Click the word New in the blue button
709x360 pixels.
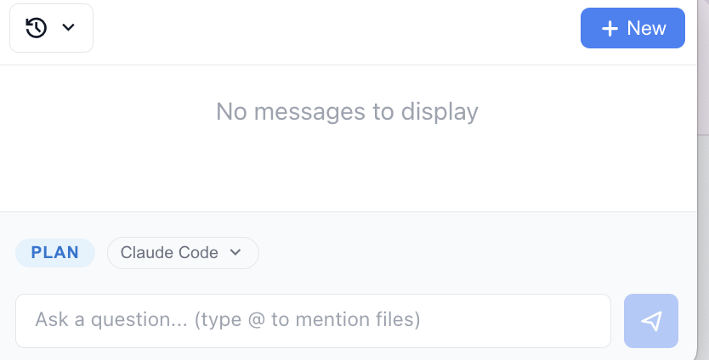click(646, 28)
